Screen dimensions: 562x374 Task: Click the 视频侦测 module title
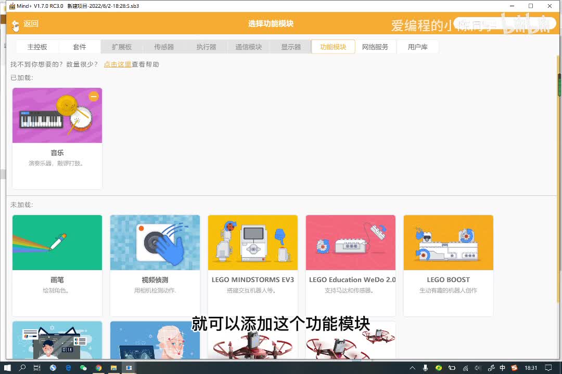pos(155,280)
